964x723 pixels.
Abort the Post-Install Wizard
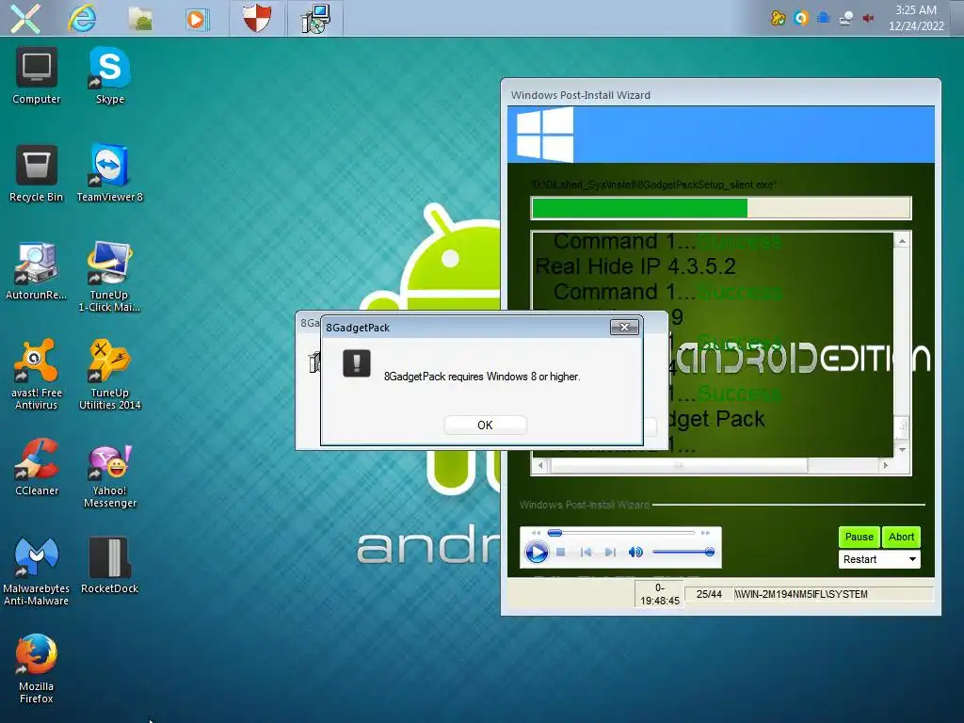click(901, 537)
